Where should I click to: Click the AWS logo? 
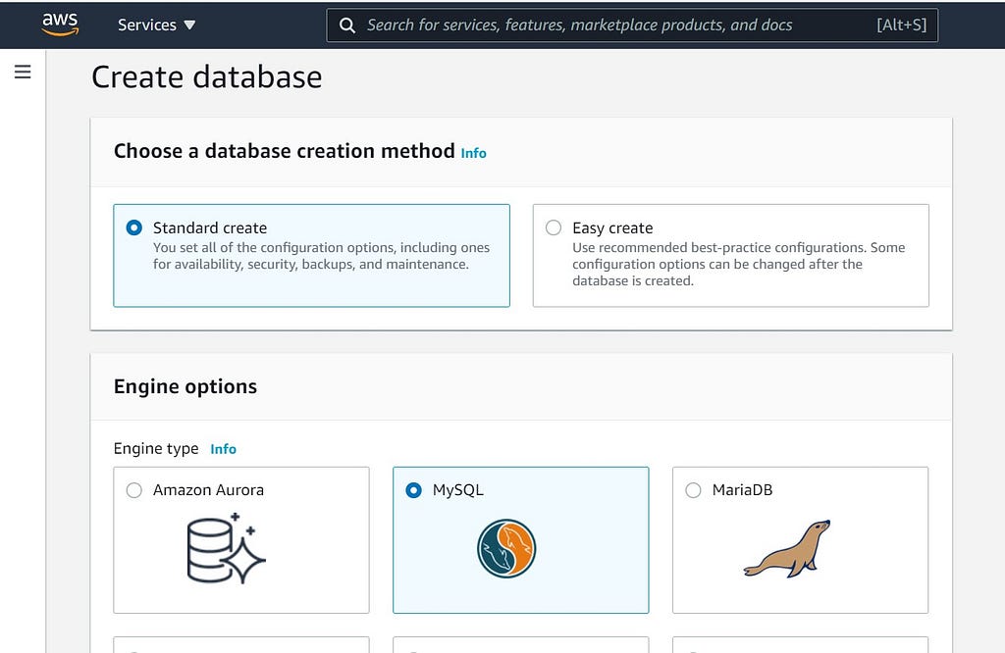pos(60,25)
